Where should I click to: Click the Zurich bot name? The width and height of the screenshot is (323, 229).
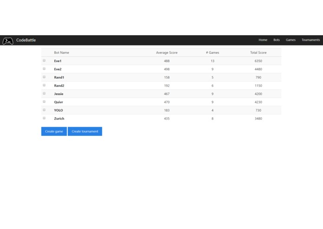pyautogui.click(x=59, y=119)
